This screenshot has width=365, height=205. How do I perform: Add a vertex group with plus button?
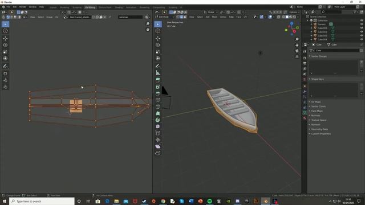coord(362,62)
